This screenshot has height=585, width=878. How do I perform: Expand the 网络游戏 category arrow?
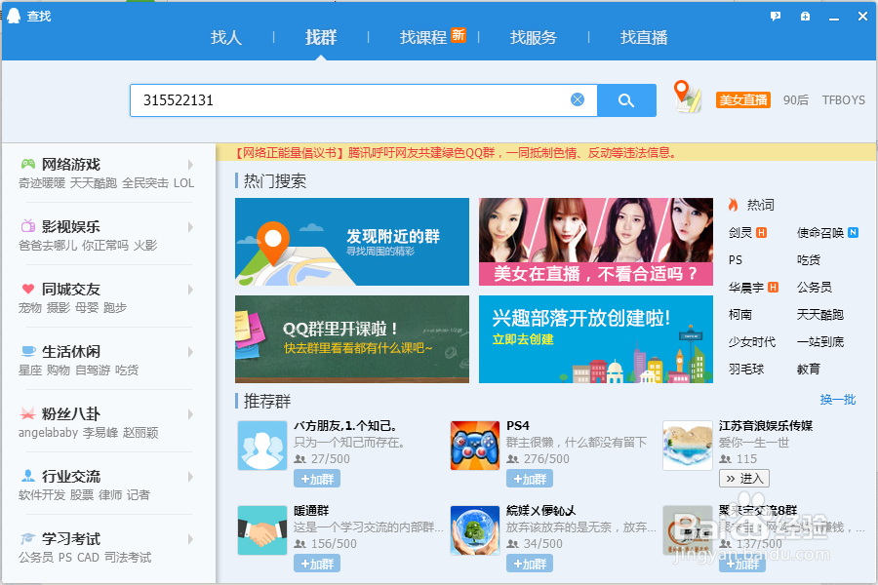(190, 165)
